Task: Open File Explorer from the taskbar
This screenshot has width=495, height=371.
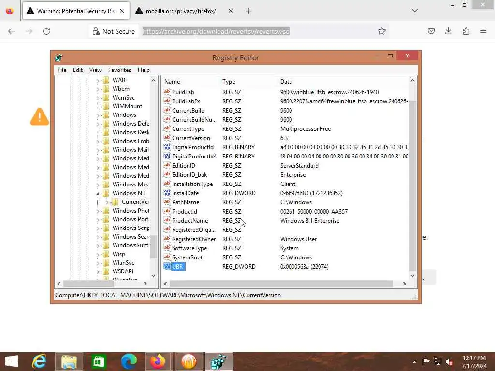Action: pyautogui.click(x=69, y=361)
